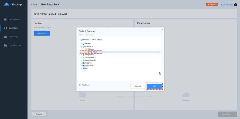Select the OneDrive(1) label
The height and width of the screenshot is (119, 240).
coord(89,66)
